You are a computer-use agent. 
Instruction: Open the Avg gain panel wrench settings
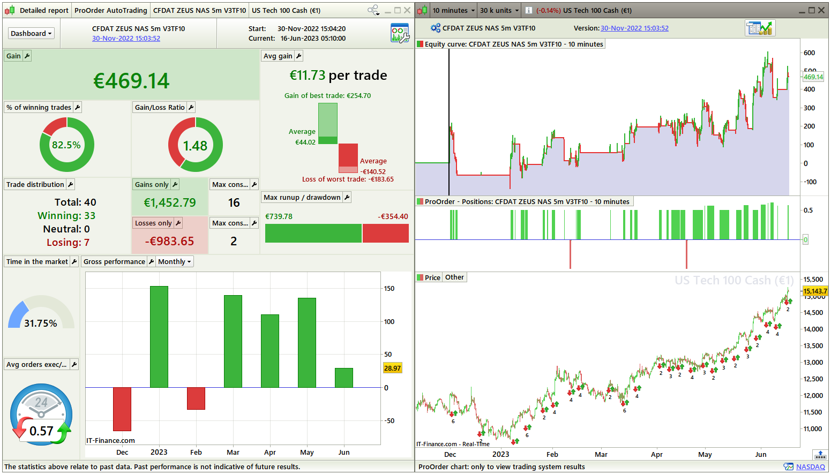click(x=299, y=56)
